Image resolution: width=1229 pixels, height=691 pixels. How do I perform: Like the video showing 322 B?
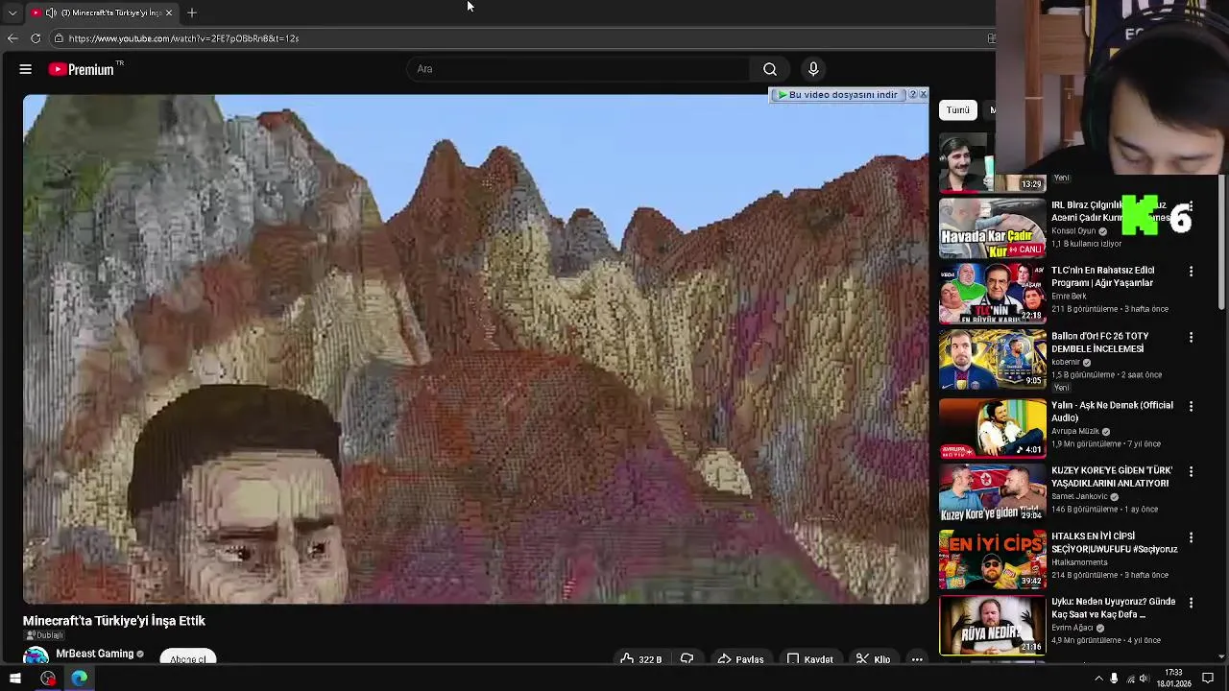[x=641, y=659]
